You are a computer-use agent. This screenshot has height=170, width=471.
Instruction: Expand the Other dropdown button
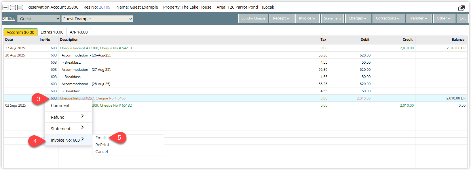coord(444,18)
